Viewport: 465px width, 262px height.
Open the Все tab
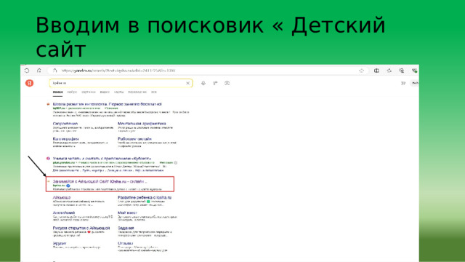pos(154,92)
